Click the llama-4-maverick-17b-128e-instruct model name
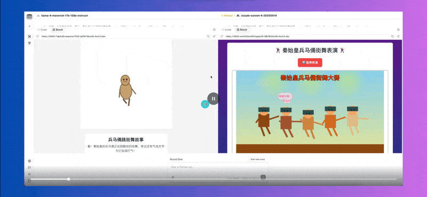Image resolution: width=427 pixels, height=197 pixels. (64, 16)
